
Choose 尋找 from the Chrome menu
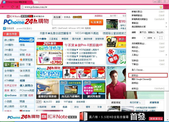(x=148, y=47)
